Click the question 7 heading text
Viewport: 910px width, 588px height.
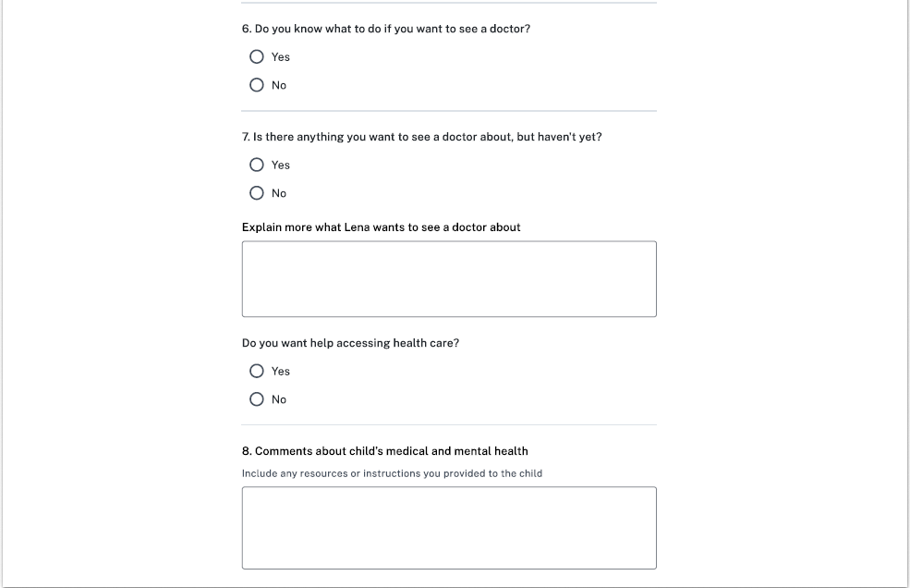[422, 137]
